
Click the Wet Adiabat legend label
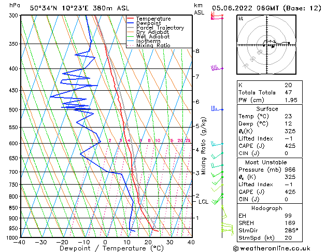[x=153, y=36]
